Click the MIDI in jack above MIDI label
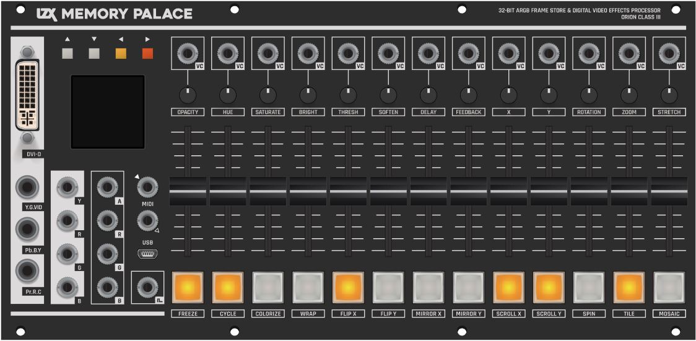Viewport: 696px width, 341px height. coord(147,187)
